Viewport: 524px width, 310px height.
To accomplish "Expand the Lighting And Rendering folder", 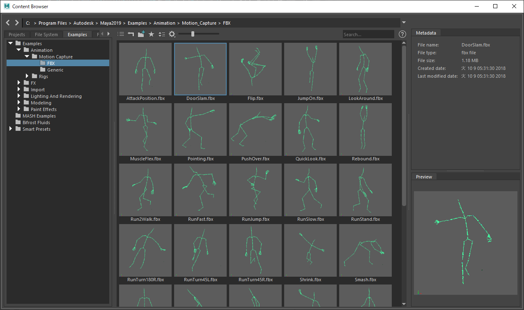I will tap(19, 96).
